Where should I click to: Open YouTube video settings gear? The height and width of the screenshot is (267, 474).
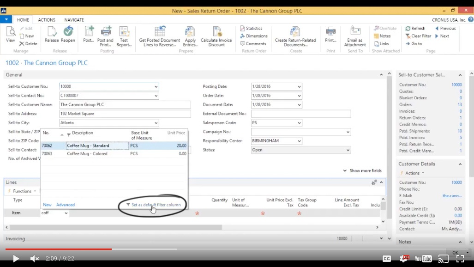coord(404,259)
